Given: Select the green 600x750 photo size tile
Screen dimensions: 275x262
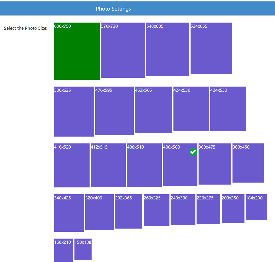Looking at the screenshot, I should [x=77, y=51].
